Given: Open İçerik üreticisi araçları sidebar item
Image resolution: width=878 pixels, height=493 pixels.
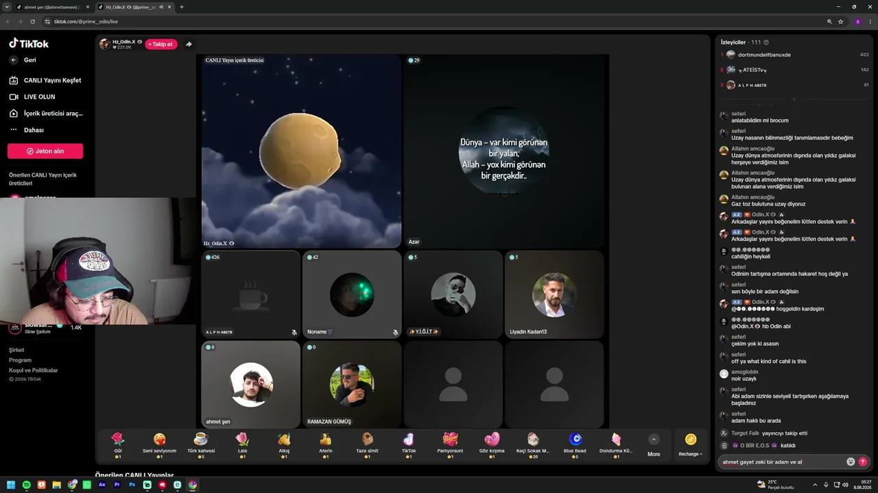Looking at the screenshot, I should pos(45,114).
